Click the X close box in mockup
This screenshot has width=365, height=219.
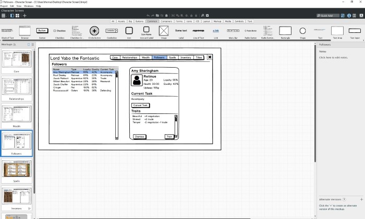point(210,57)
